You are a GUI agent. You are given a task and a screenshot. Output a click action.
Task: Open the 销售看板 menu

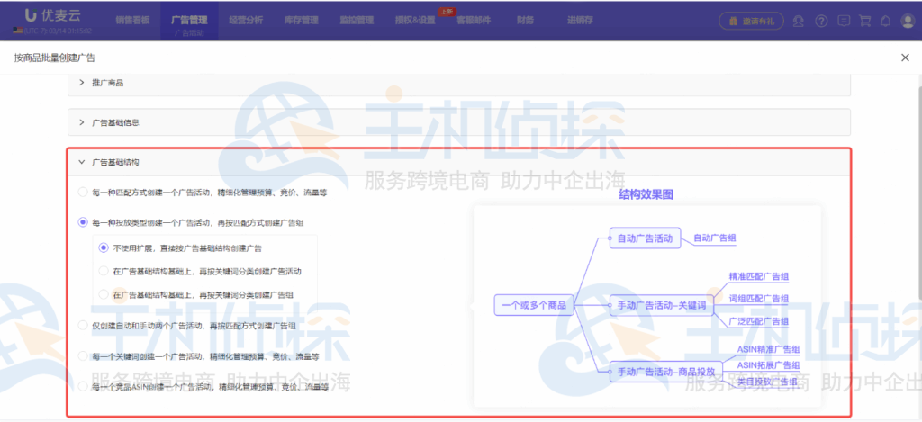tap(133, 20)
